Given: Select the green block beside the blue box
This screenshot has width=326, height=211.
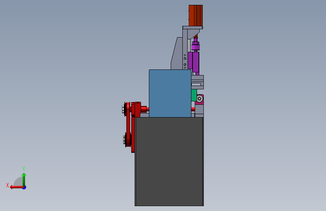Looking at the screenshot, I should point(194,95).
